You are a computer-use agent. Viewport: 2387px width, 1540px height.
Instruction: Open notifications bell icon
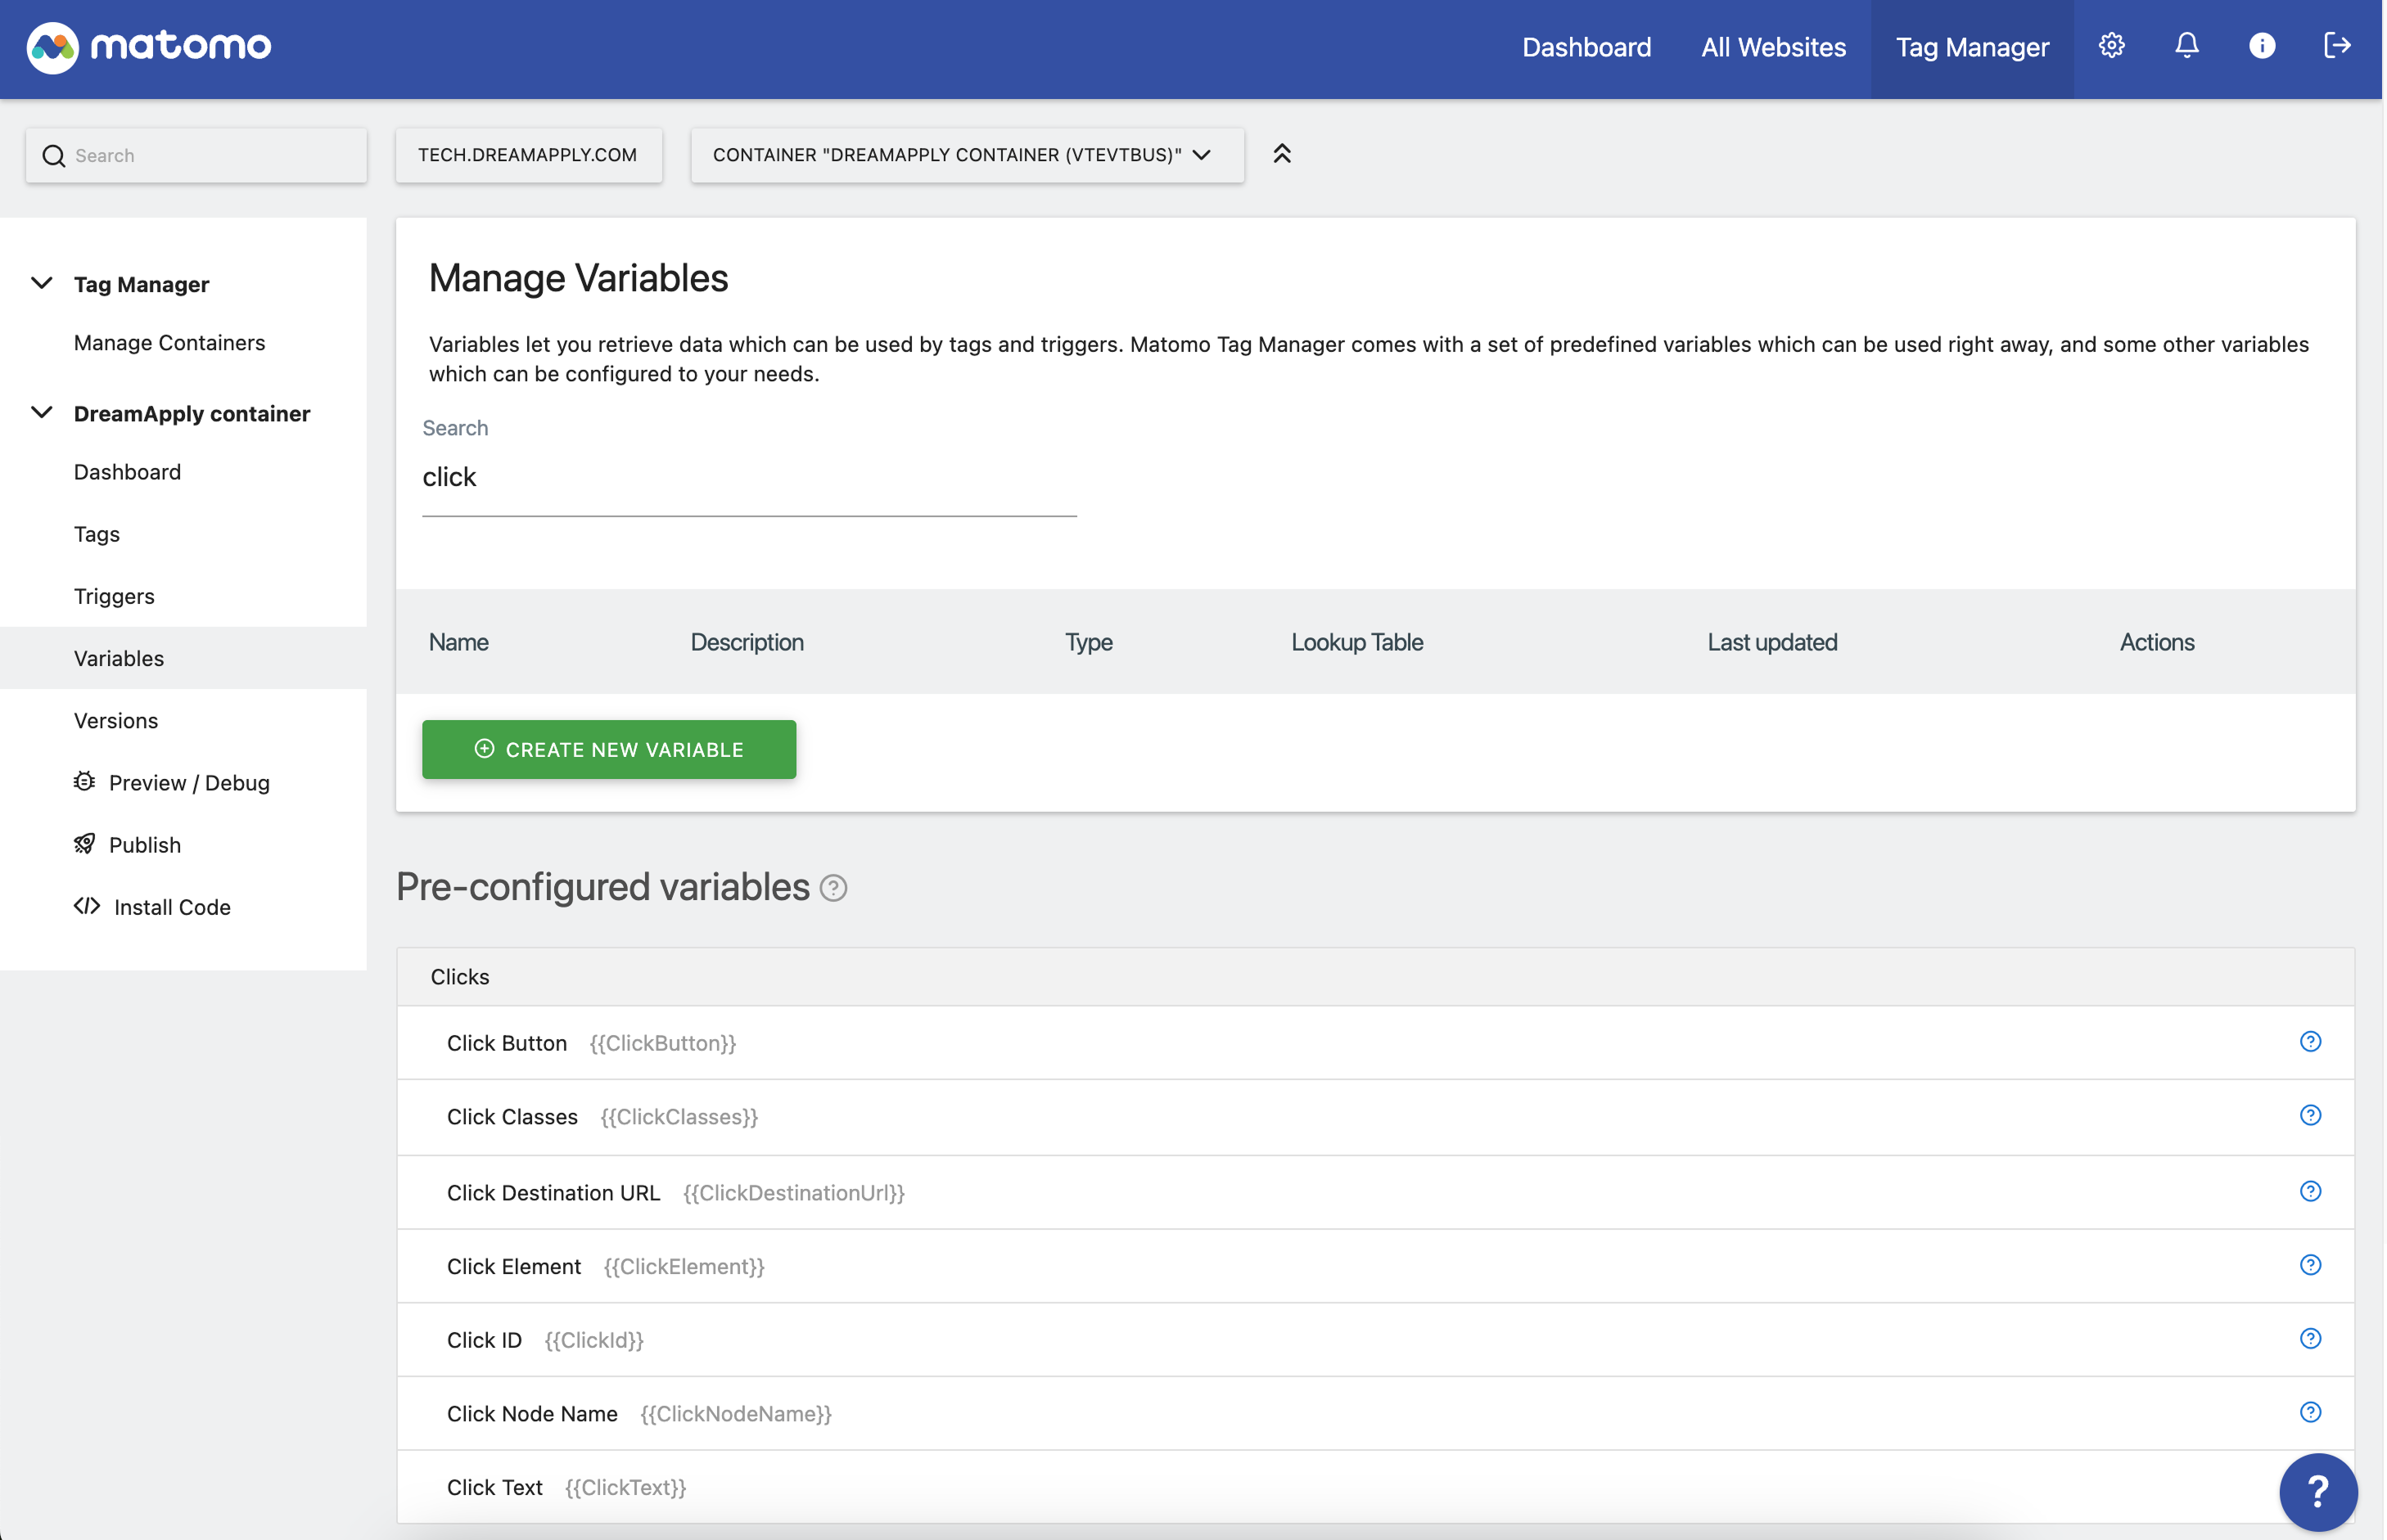coord(2187,46)
